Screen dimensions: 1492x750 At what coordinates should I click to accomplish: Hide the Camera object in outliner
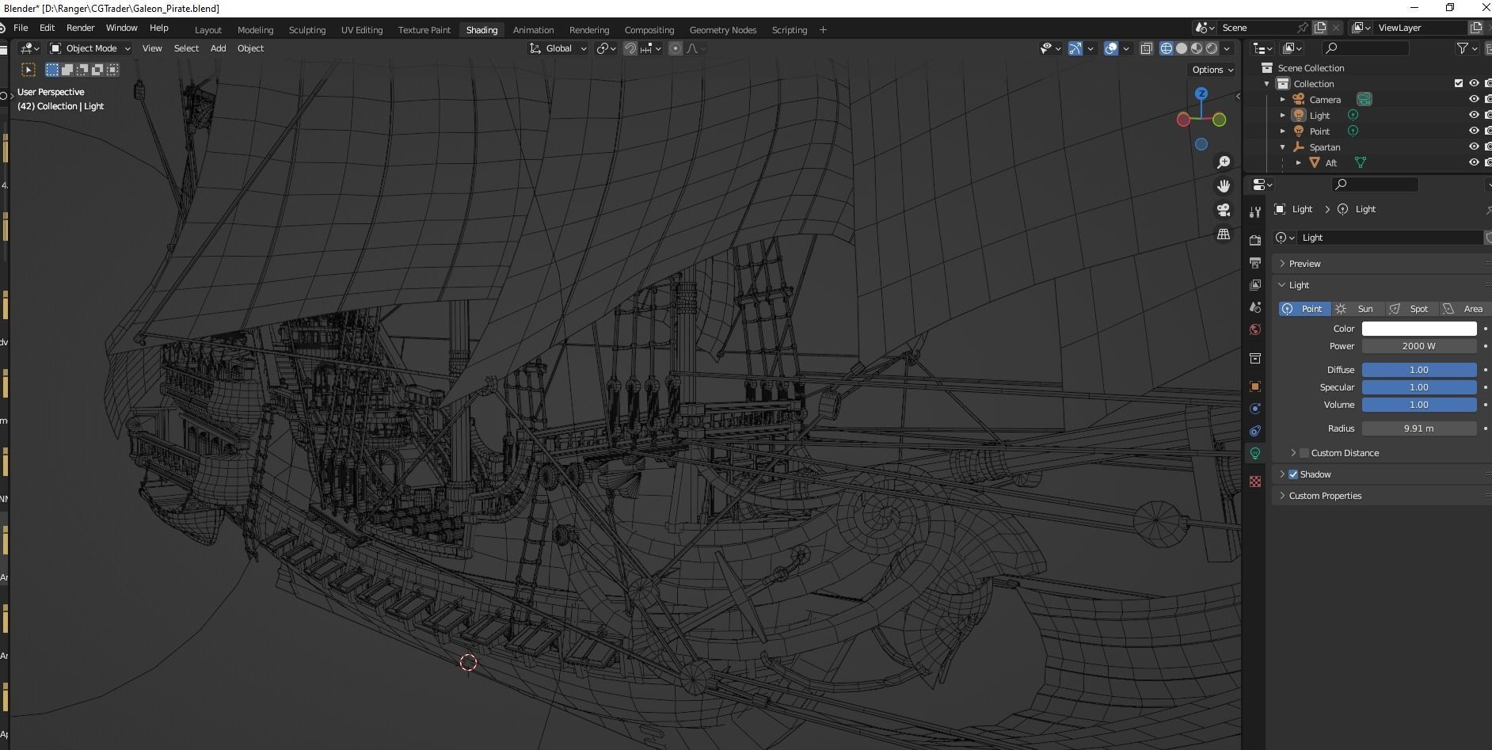click(x=1474, y=99)
